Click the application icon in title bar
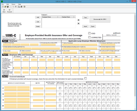Image resolution: width=137 pixels, height=111 pixels. click(2, 1)
